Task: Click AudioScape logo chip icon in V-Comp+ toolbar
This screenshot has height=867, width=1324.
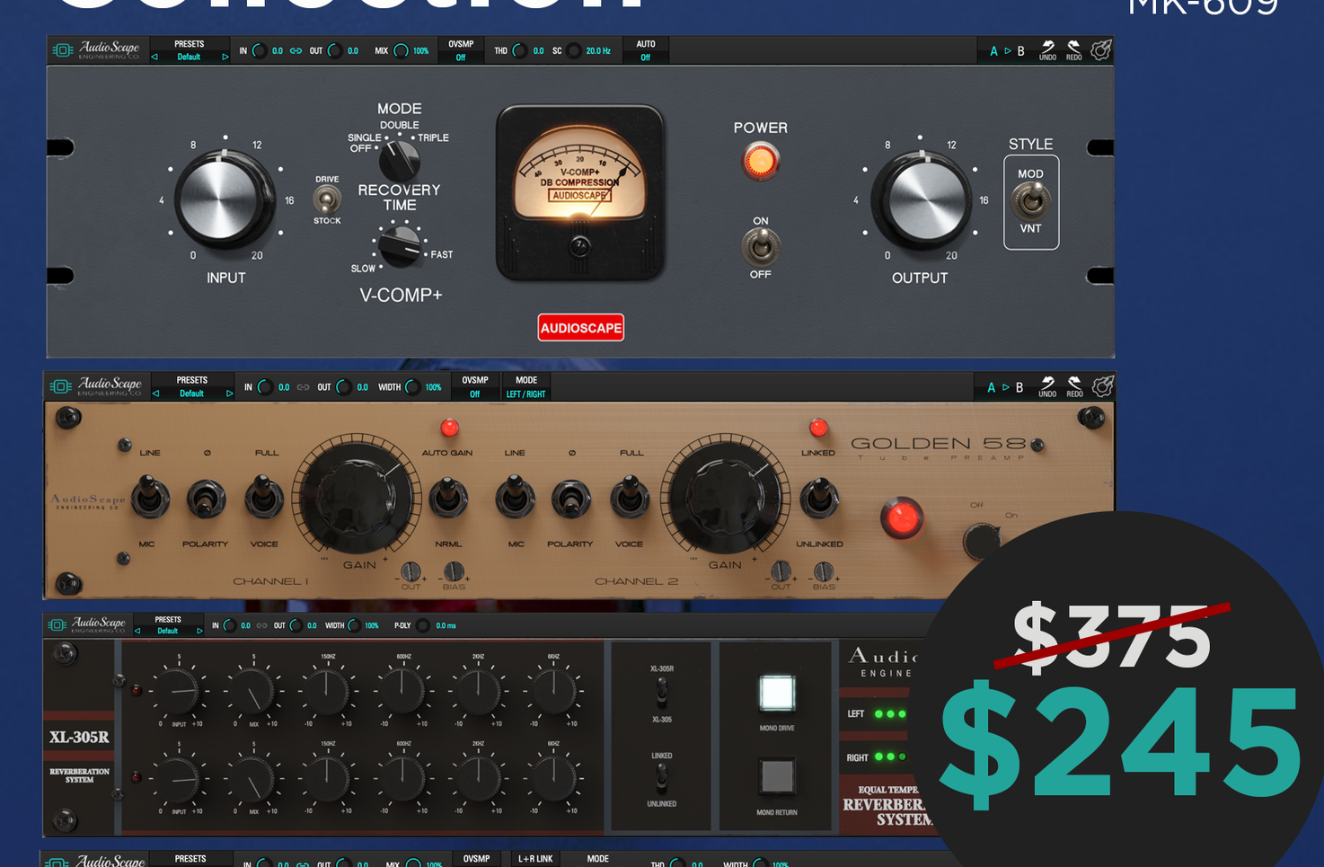Action: pyautogui.click(x=63, y=50)
